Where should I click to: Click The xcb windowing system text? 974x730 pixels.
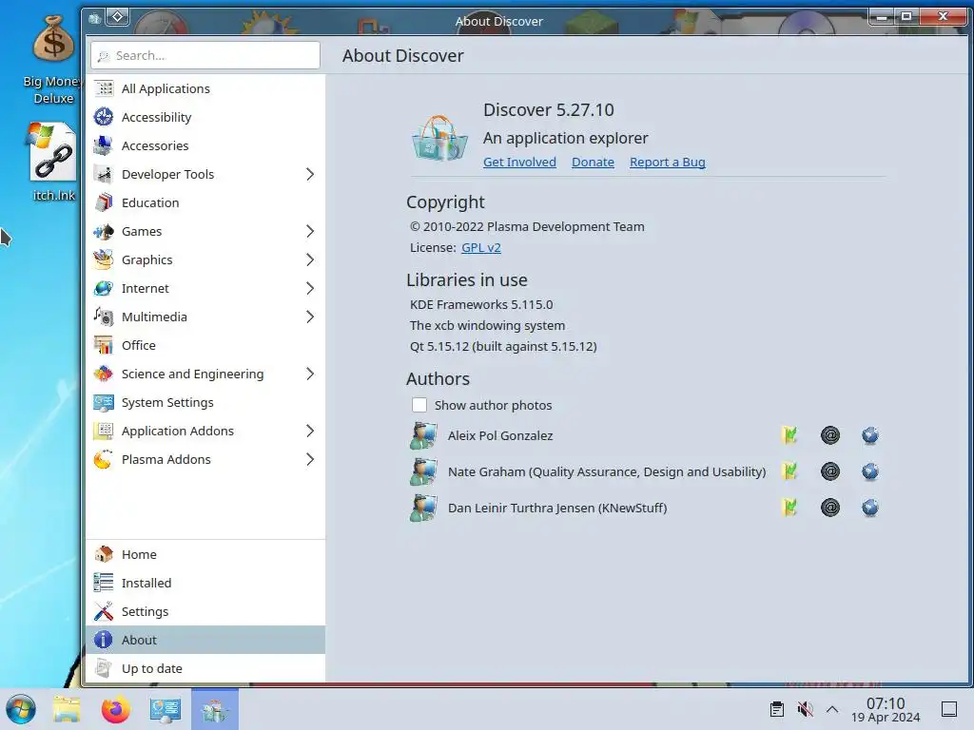(x=488, y=325)
